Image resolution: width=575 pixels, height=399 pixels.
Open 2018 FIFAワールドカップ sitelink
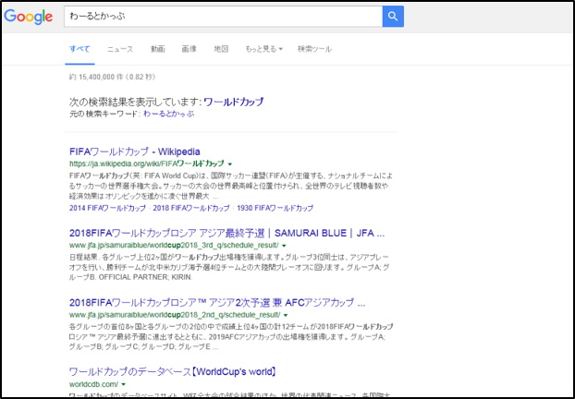click(191, 208)
